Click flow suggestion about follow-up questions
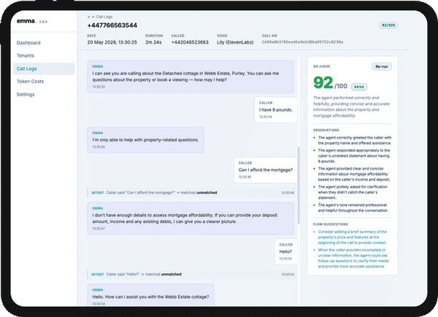Image resolution: width=438 pixels, height=317 pixels. 353,258
